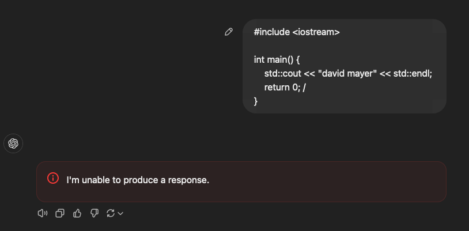Click the "I'm unable to produce a response." text
469x231 pixels.
[x=138, y=180]
